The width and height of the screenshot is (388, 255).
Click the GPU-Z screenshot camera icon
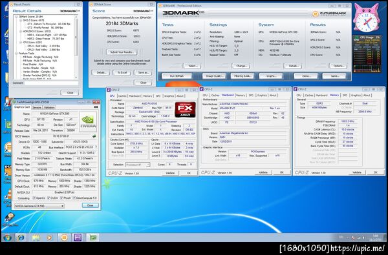pos(96,107)
